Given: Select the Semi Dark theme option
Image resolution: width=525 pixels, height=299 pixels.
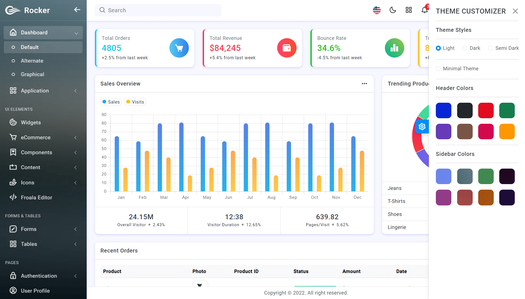Looking at the screenshot, I should [x=491, y=48].
